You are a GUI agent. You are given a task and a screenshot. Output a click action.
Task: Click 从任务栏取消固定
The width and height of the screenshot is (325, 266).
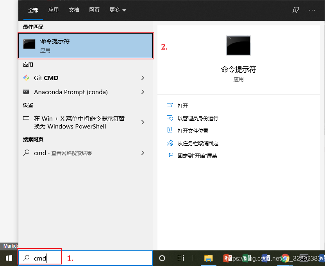198,143
